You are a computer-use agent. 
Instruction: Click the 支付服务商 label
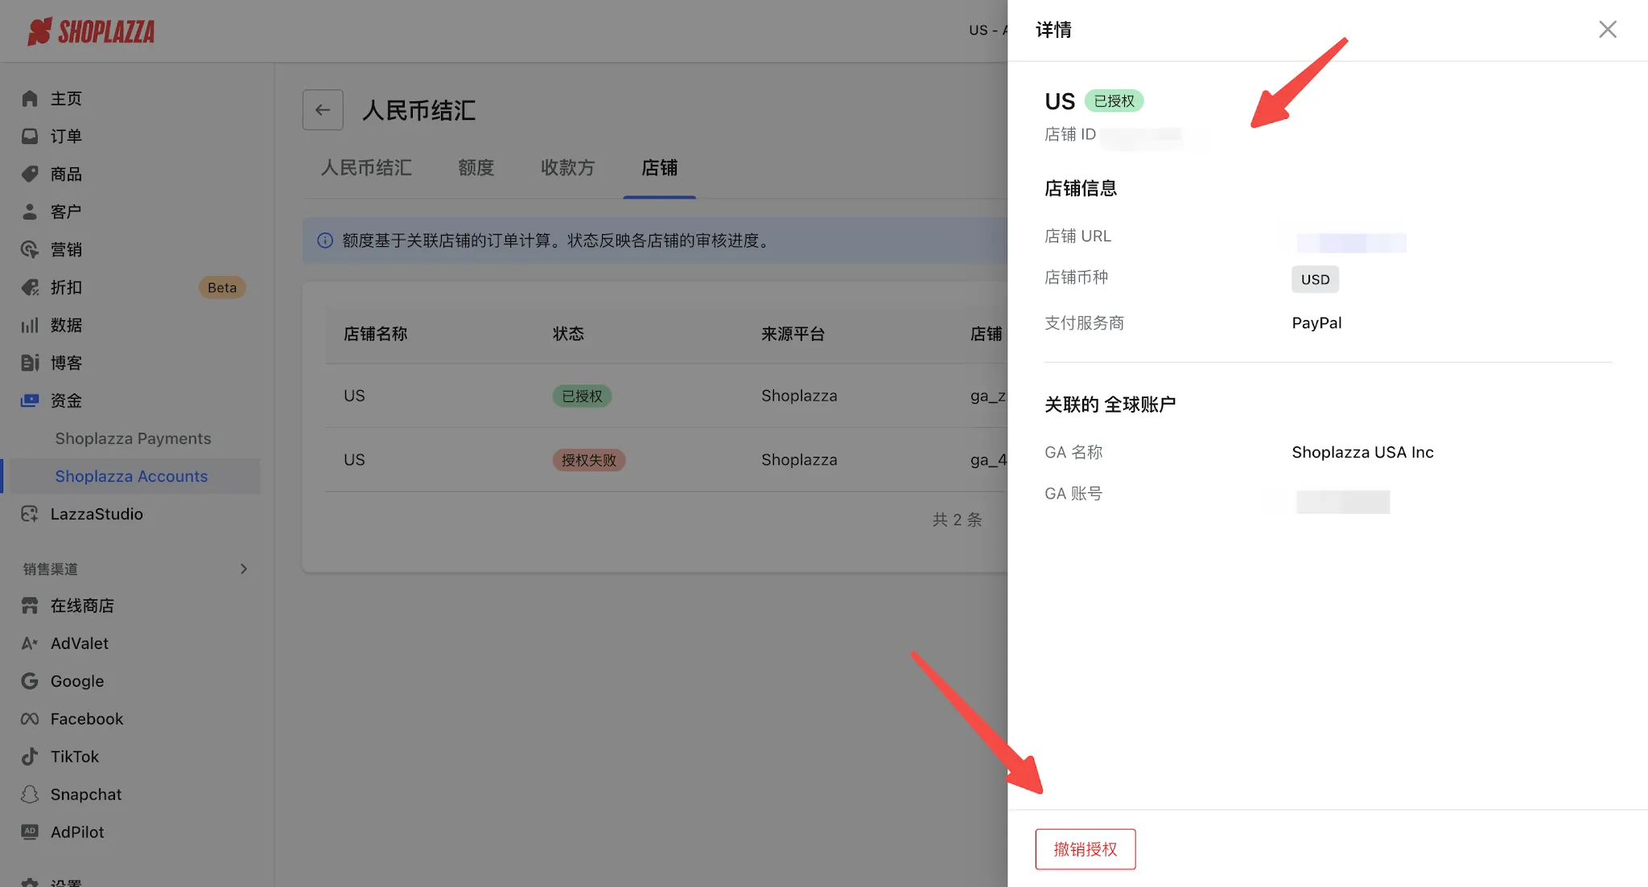tap(1084, 322)
